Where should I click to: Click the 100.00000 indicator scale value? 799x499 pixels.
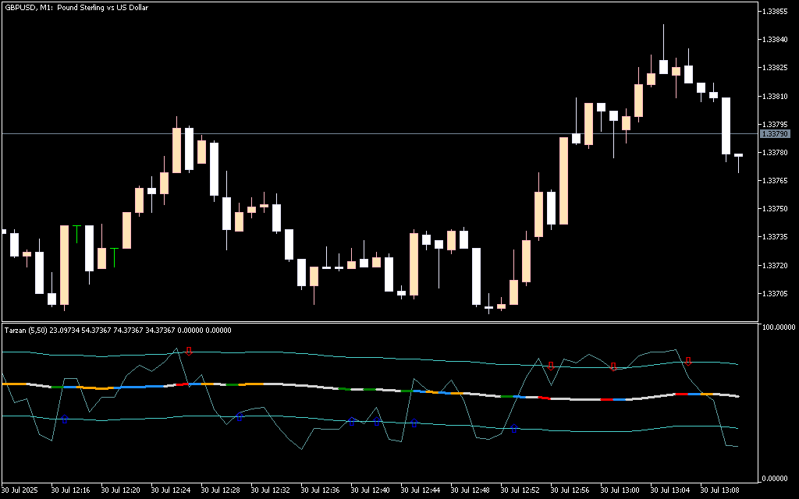777,327
